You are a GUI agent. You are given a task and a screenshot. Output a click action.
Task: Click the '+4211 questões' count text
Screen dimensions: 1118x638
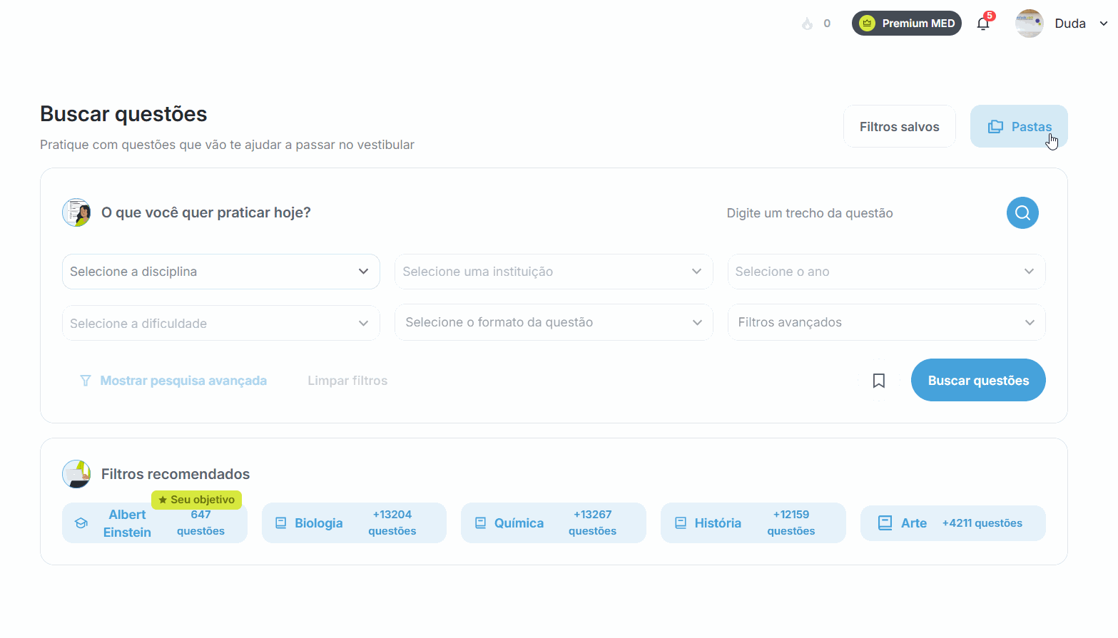pos(982,523)
